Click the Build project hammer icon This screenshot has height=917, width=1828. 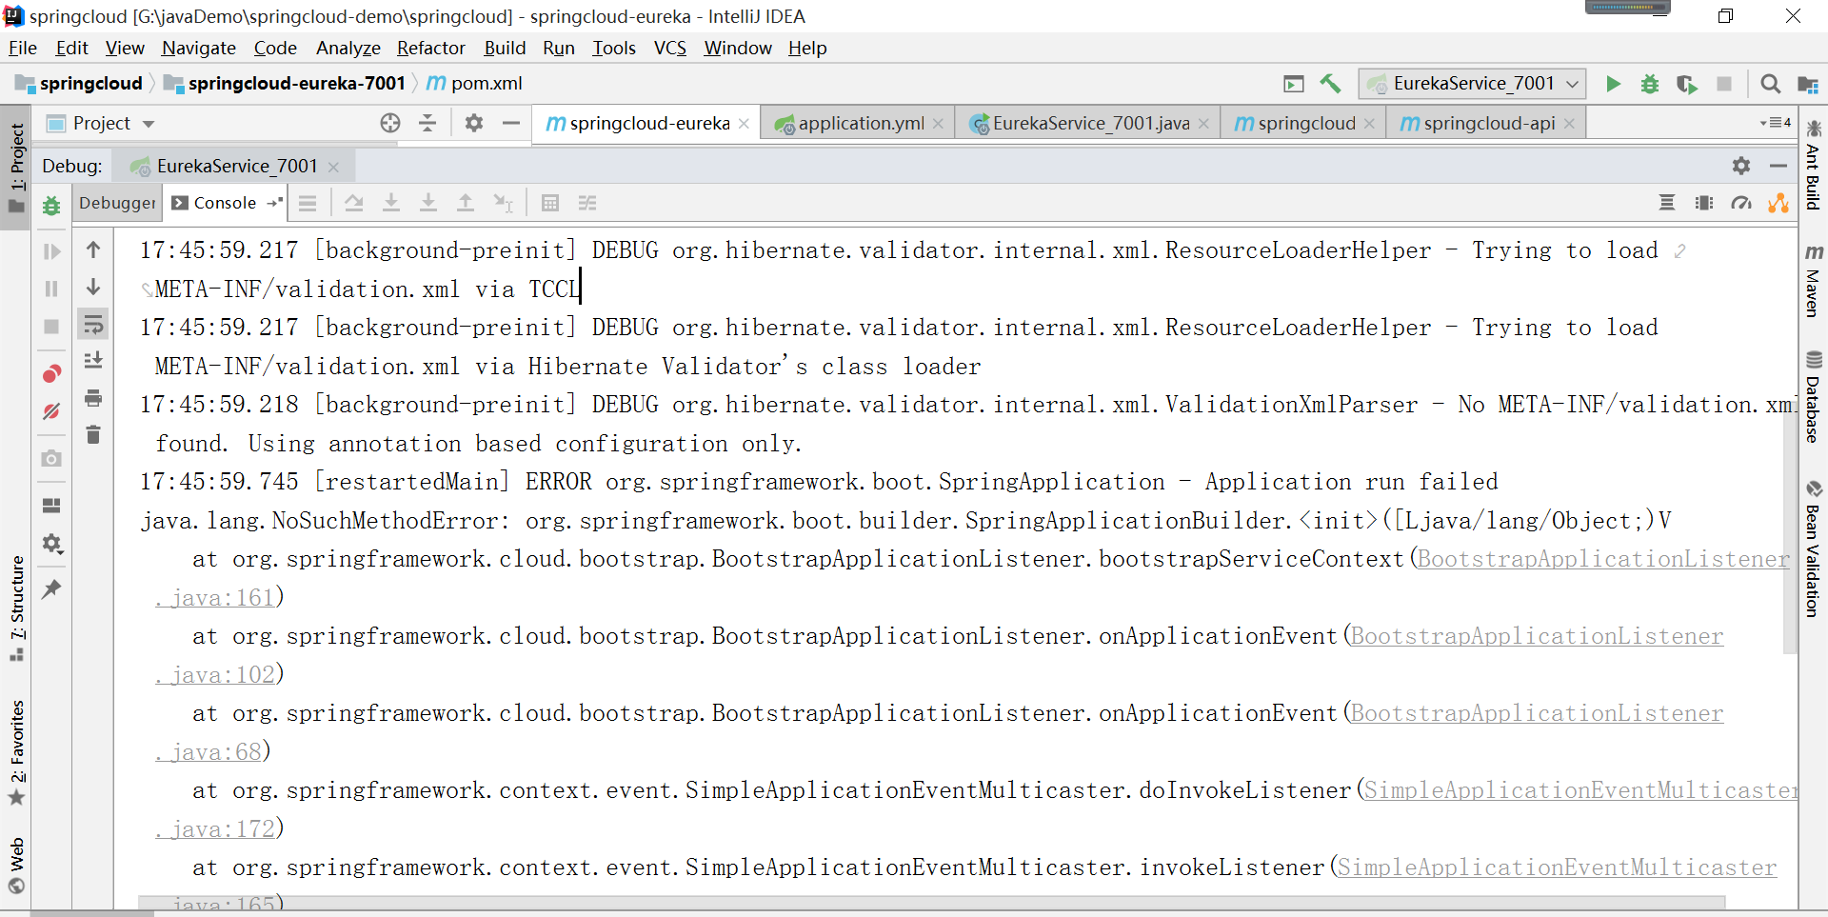click(1330, 84)
